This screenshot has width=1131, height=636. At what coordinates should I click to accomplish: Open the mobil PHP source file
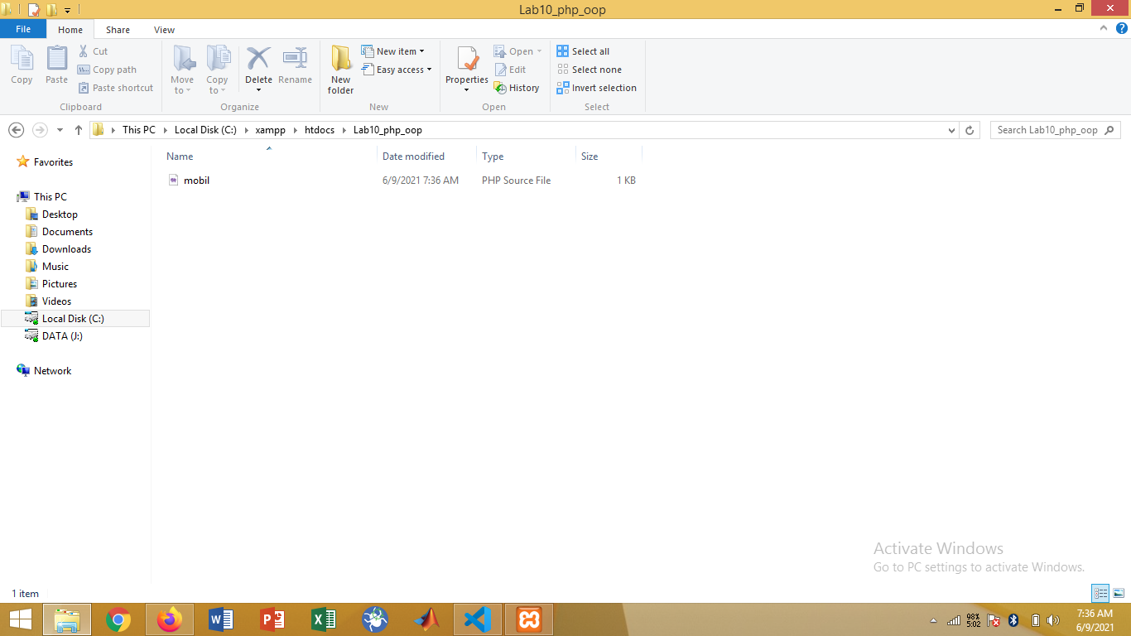tap(195, 180)
